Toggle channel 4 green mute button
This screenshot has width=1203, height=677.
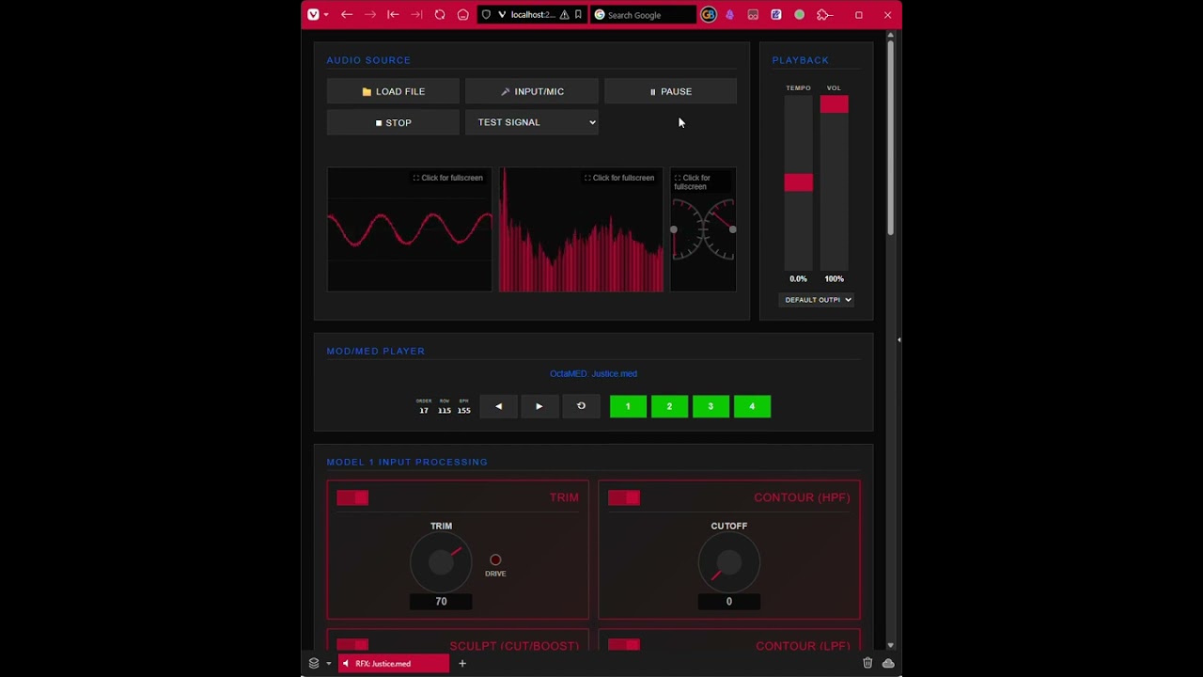tap(752, 406)
